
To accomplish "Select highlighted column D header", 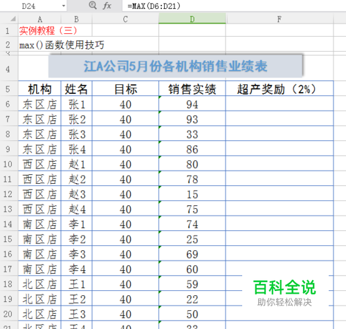I will point(192,19).
